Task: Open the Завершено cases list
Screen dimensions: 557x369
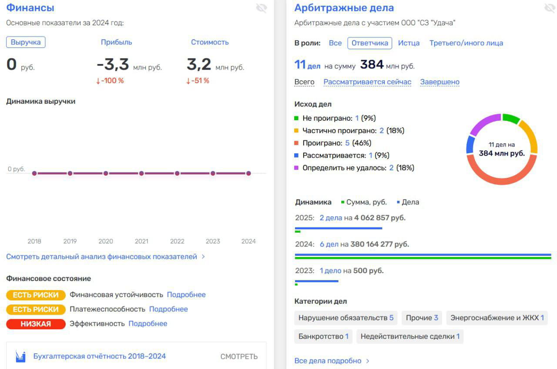Action: coord(440,81)
